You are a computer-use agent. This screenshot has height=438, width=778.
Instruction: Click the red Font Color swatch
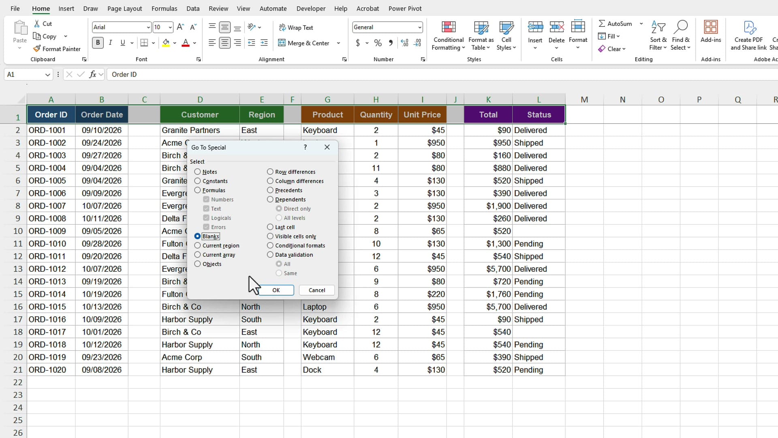(186, 43)
